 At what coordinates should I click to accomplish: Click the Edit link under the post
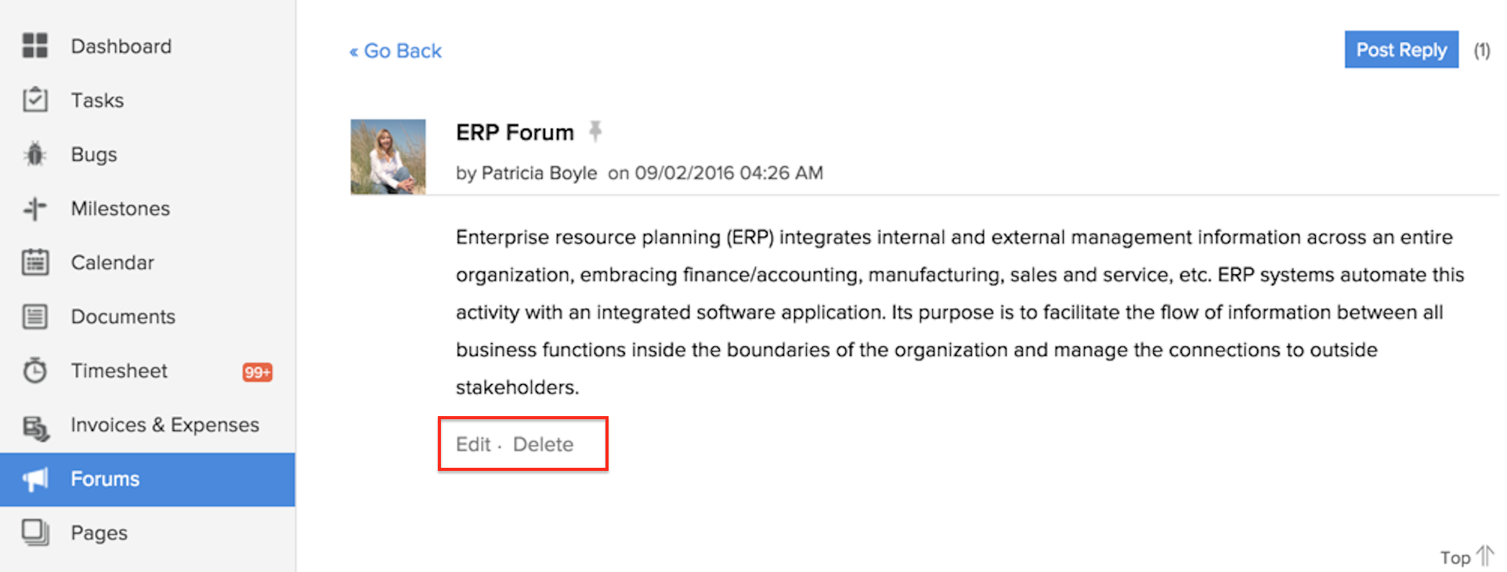coord(473,444)
